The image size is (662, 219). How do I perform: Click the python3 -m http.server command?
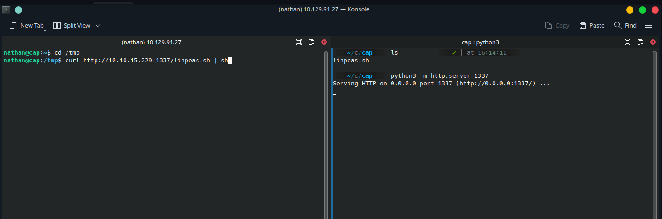440,76
